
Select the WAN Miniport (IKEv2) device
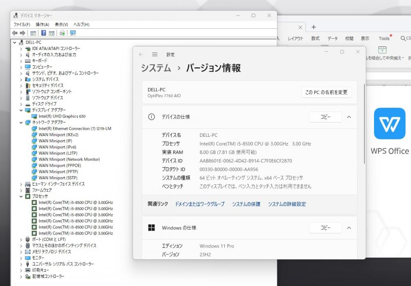pyautogui.click(x=58, y=135)
